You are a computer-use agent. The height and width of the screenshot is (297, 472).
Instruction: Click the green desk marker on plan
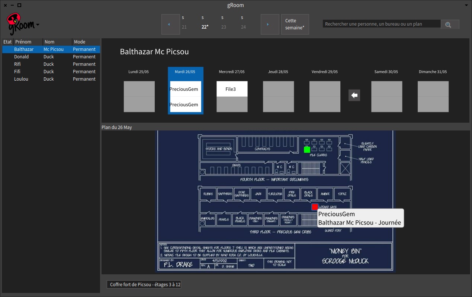click(307, 149)
